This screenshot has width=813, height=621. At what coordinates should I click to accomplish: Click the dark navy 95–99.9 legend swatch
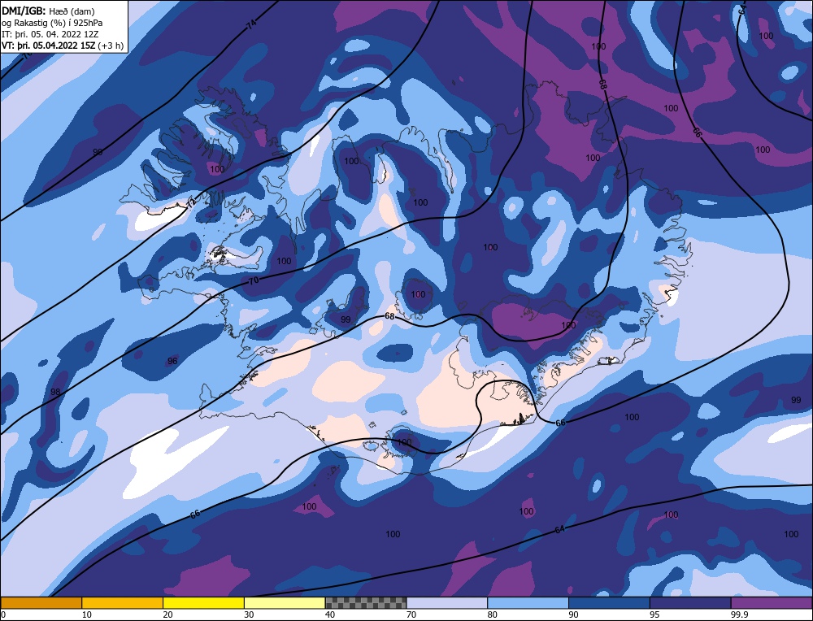click(690, 602)
